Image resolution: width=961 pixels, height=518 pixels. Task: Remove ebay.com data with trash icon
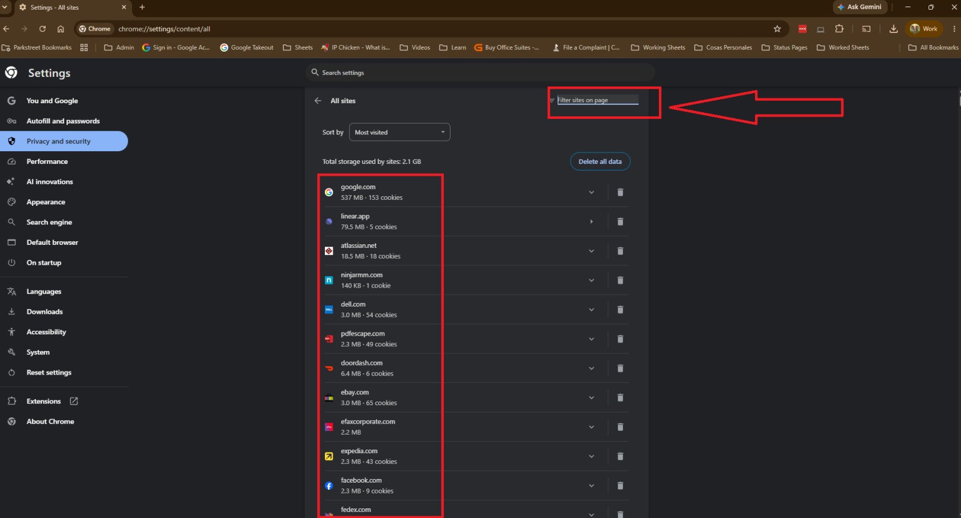[x=620, y=398]
